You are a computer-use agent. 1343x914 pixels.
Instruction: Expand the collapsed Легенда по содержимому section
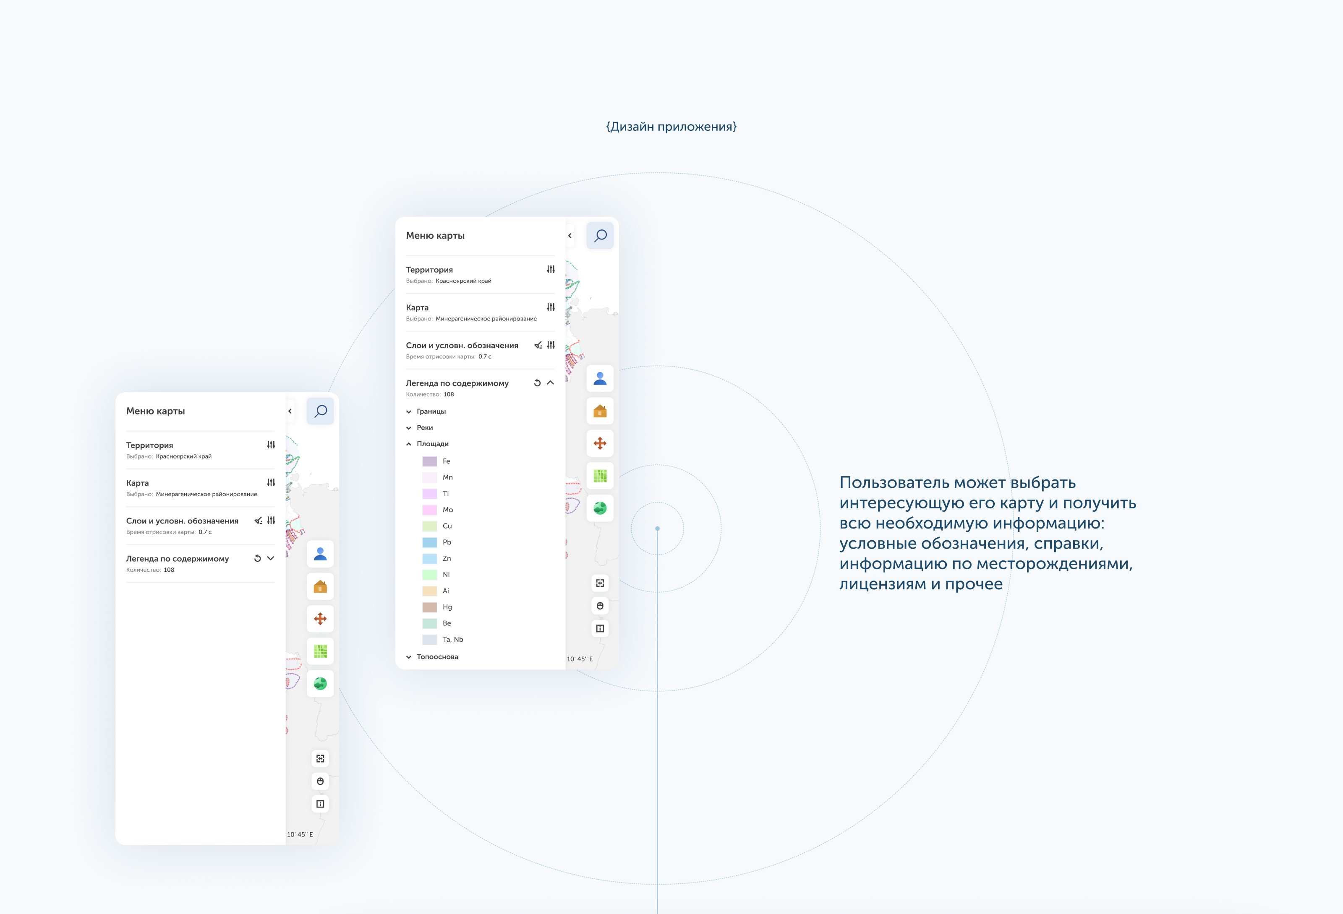(270, 558)
